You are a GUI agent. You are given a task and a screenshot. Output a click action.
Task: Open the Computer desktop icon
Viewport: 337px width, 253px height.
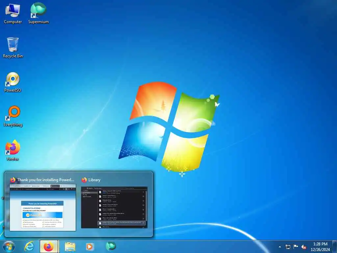13,13
